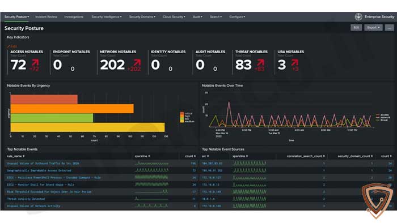Open the Security Posture menu
The height and width of the screenshot is (223, 397).
tap(16, 16)
